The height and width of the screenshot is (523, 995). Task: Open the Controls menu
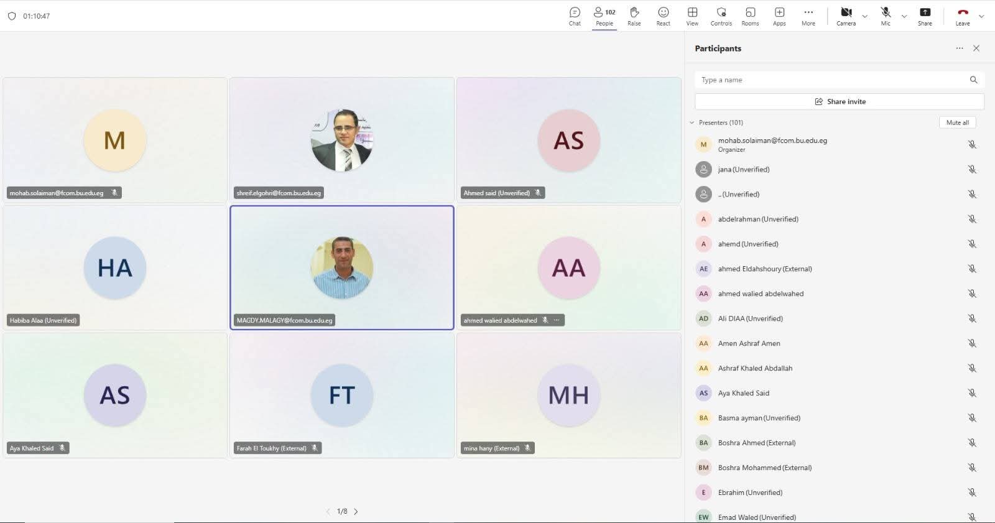tap(721, 16)
